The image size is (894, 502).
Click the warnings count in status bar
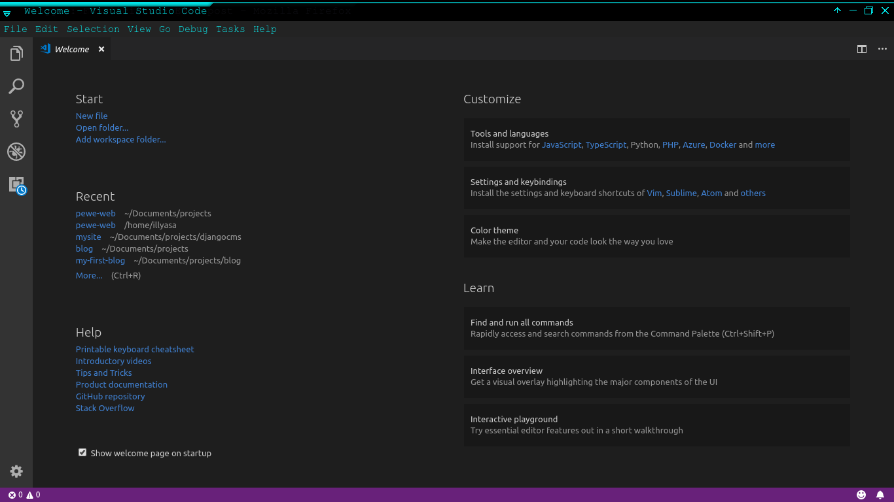pyautogui.click(x=33, y=495)
